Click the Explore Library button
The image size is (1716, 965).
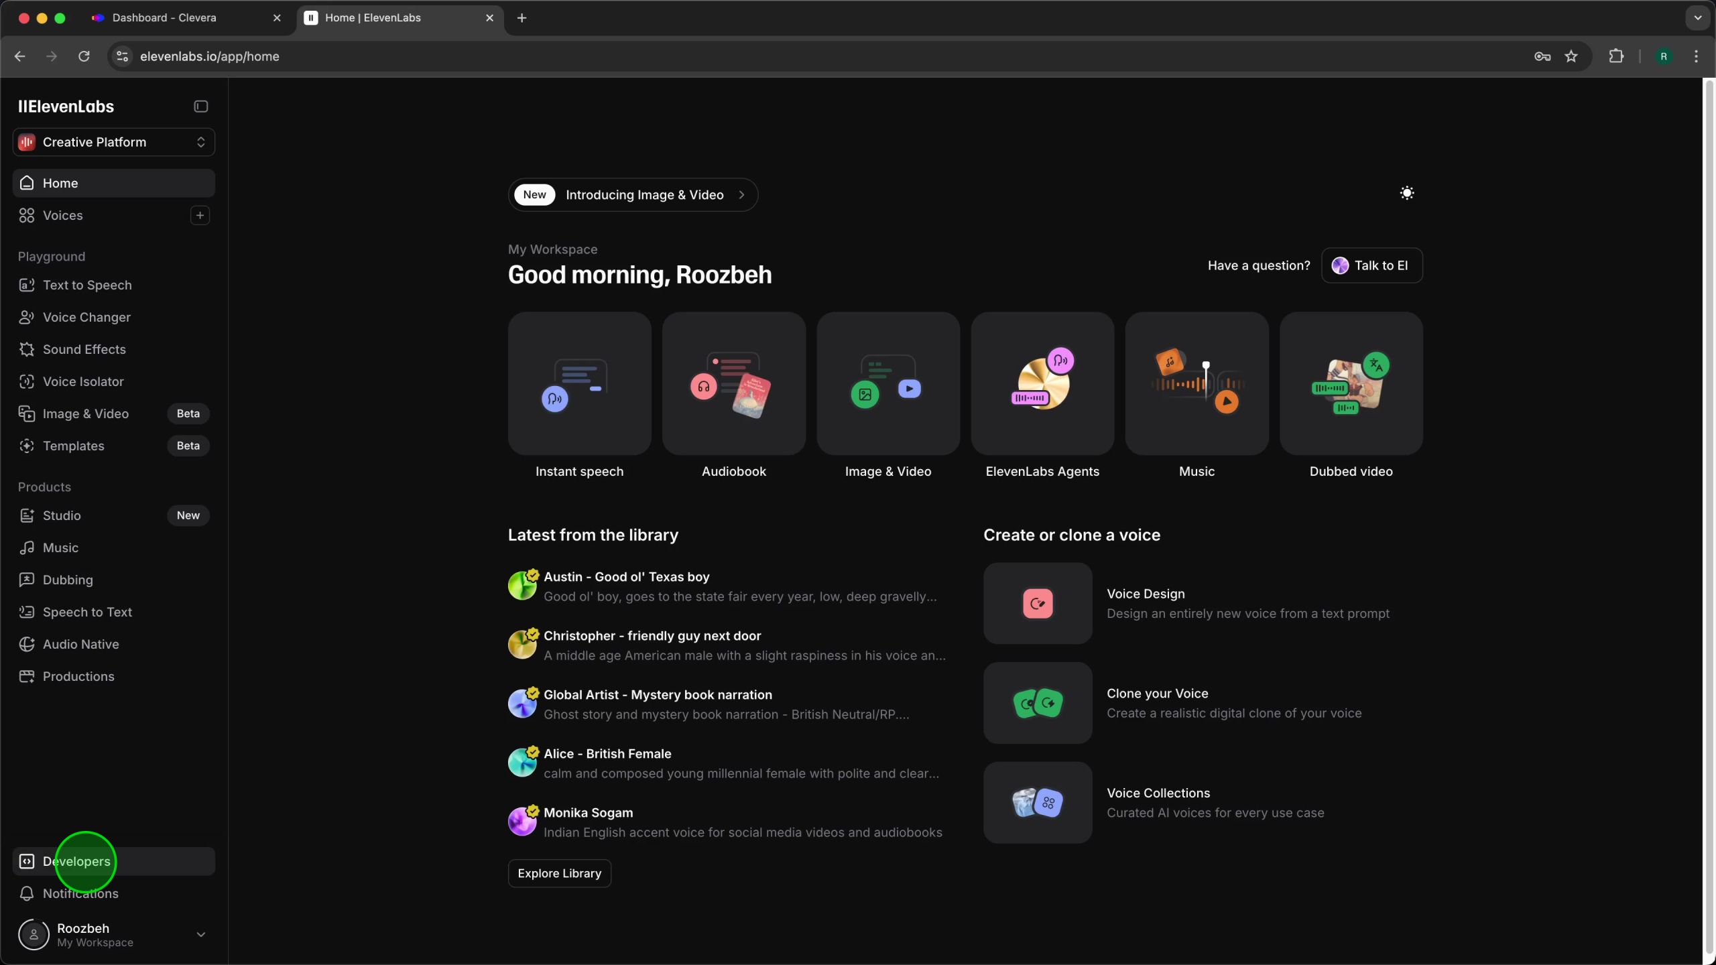(x=559, y=873)
